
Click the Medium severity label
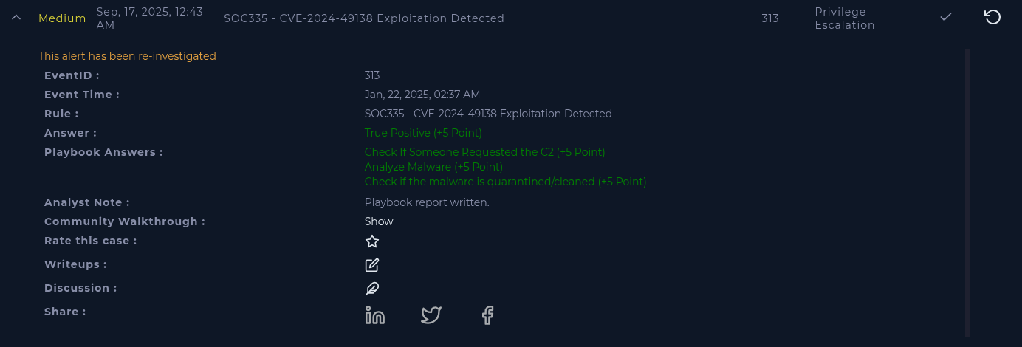[62, 18]
